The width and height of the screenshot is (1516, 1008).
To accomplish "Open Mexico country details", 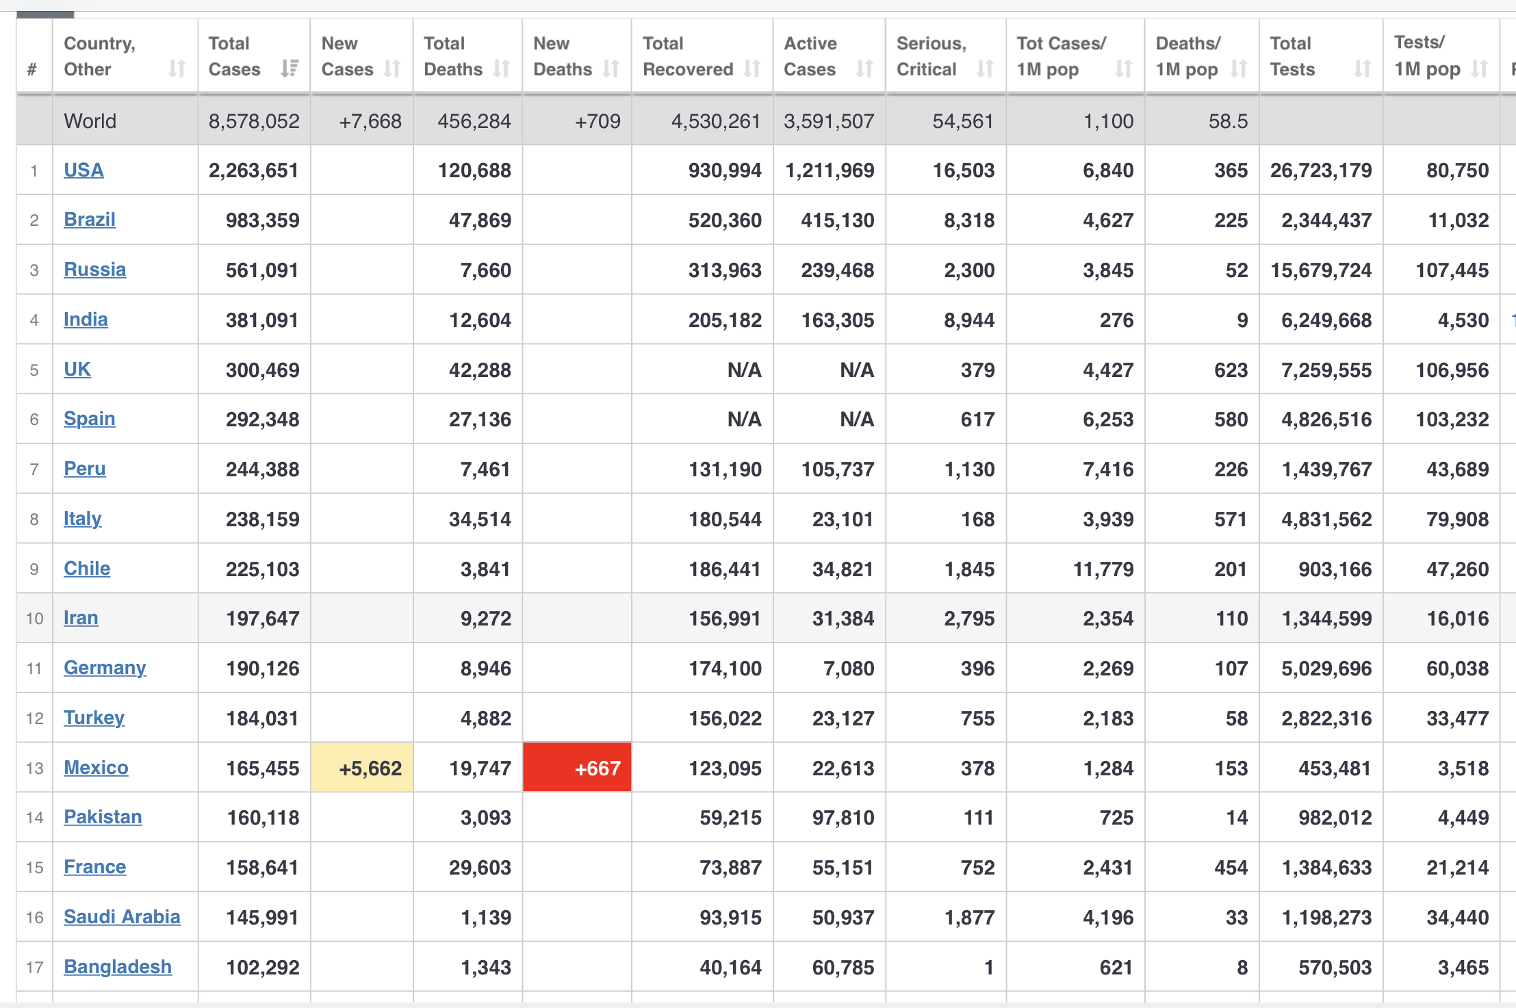I will [x=96, y=768].
